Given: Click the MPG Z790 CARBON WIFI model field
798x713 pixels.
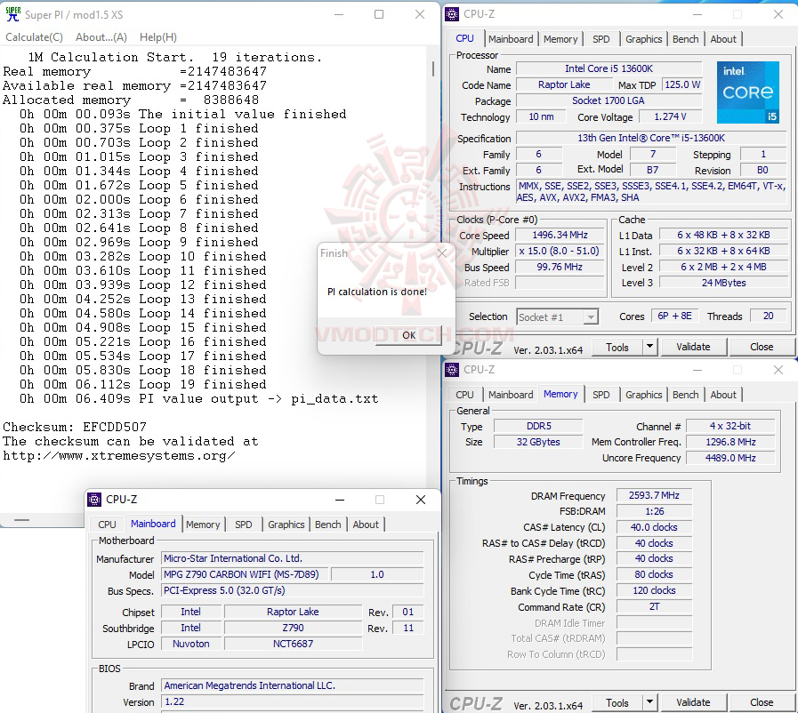Looking at the screenshot, I should 245,574.
